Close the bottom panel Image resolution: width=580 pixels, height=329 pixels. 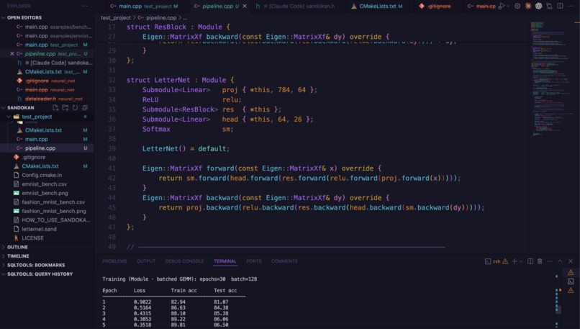tap(571, 261)
